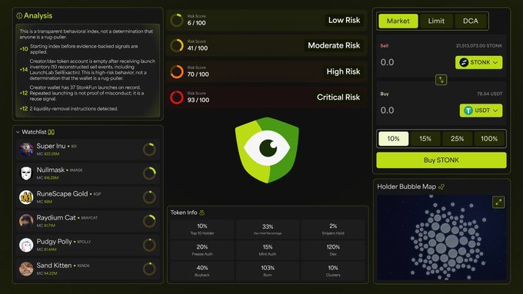Click the 103% Burn cell
The height and width of the screenshot is (294, 523).
(x=268, y=271)
